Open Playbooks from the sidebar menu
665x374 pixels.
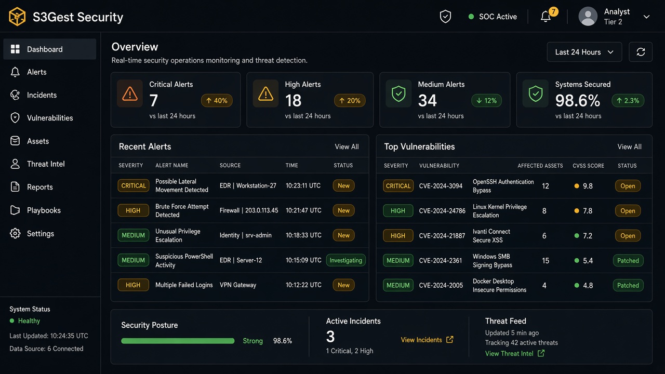(x=50, y=210)
